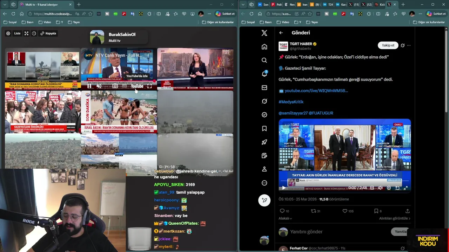Image resolution: width=449 pixels, height=252 pixels.
Task: Click the Kopyala copy-link button
Action: (48, 33)
